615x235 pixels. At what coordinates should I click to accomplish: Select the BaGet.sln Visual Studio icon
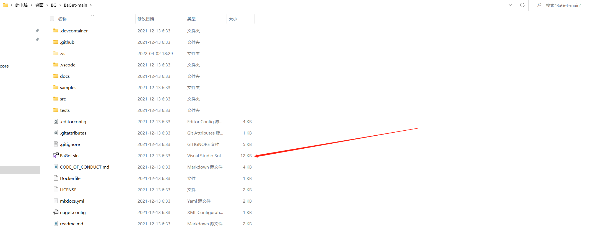click(x=56, y=155)
